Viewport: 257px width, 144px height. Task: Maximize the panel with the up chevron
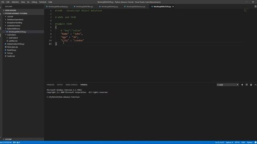click(x=255, y=85)
